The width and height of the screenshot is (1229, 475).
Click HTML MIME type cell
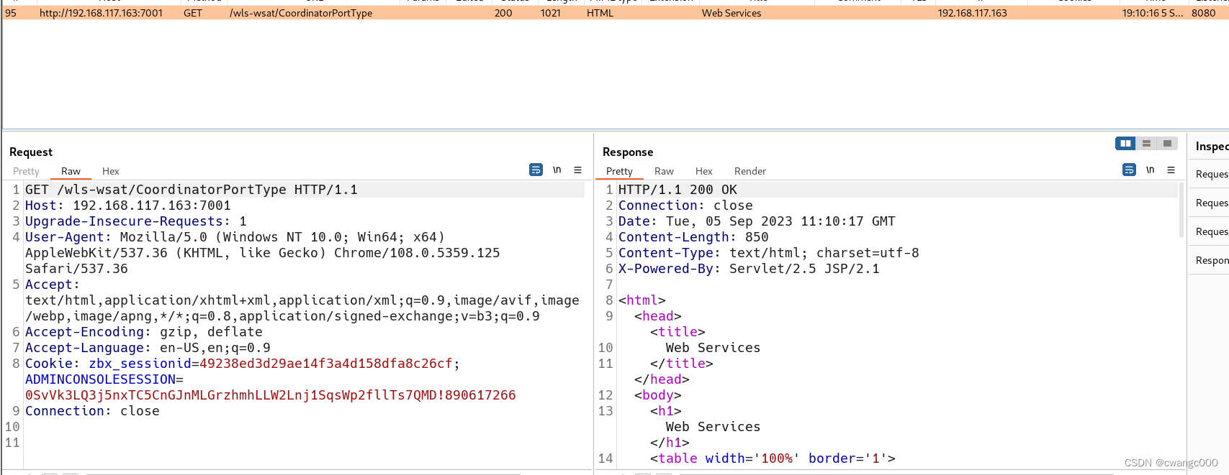coord(600,13)
